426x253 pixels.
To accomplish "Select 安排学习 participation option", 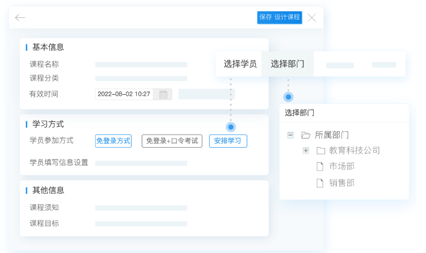I will 228,141.
